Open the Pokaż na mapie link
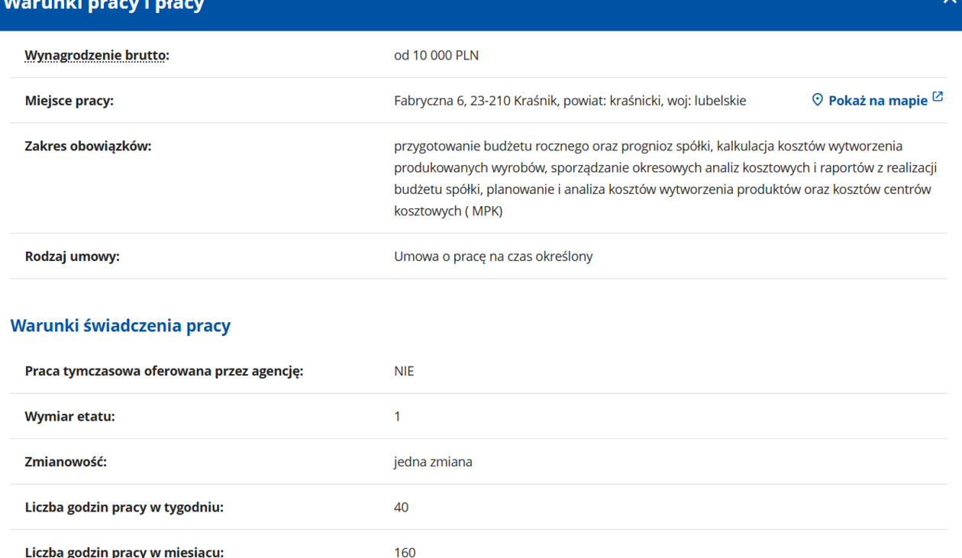 click(877, 100)
